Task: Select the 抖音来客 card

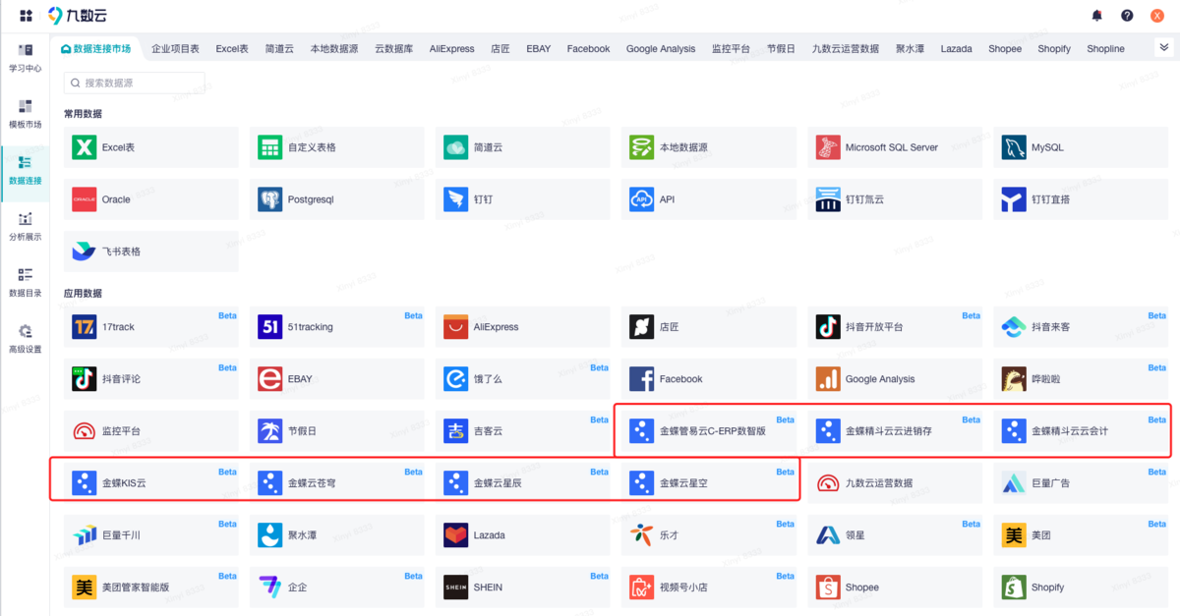Action: pos(1081,327)
